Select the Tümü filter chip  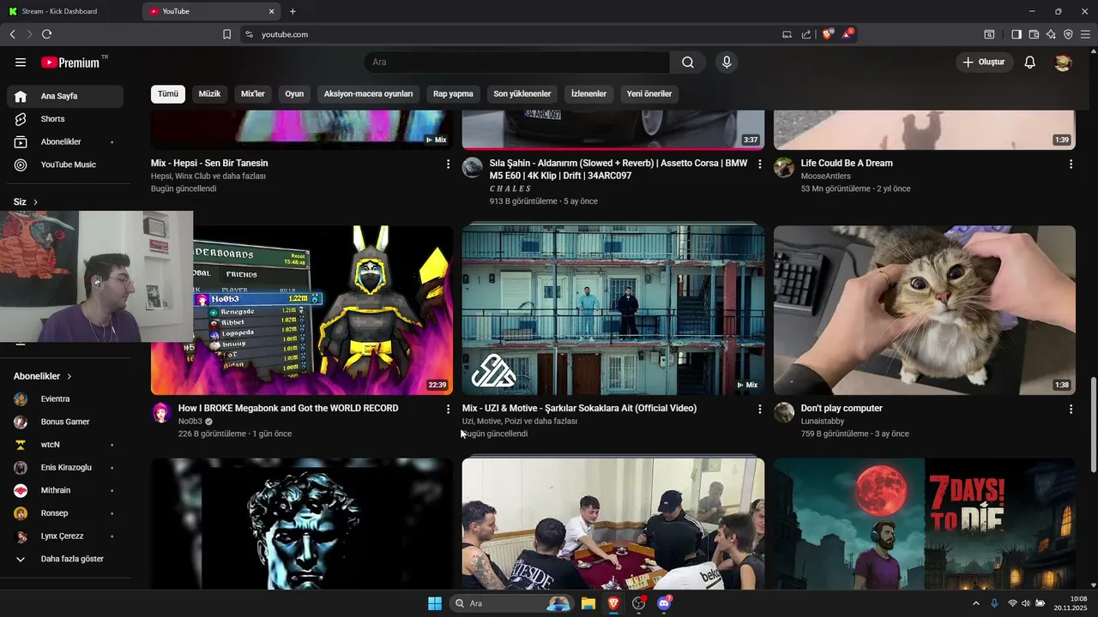click(x=168, y=93)
